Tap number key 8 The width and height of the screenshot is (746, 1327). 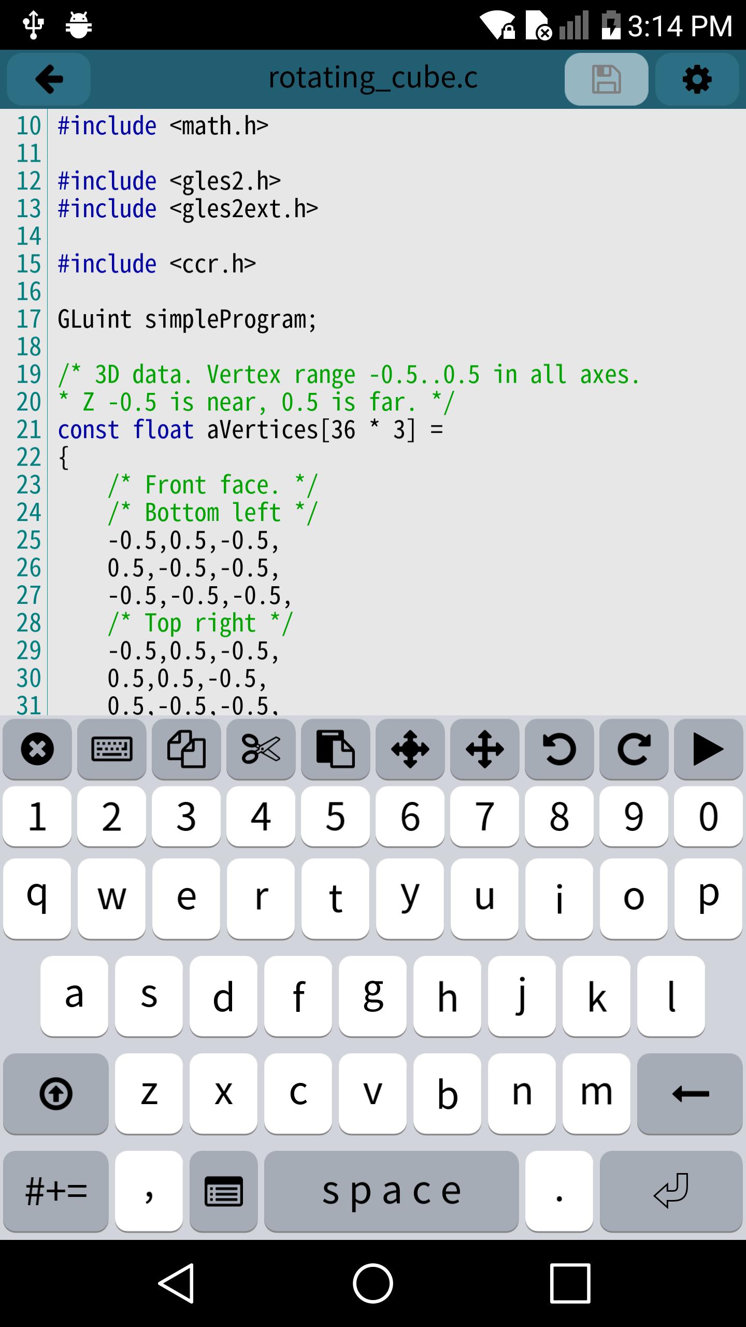tap(559, 816)
